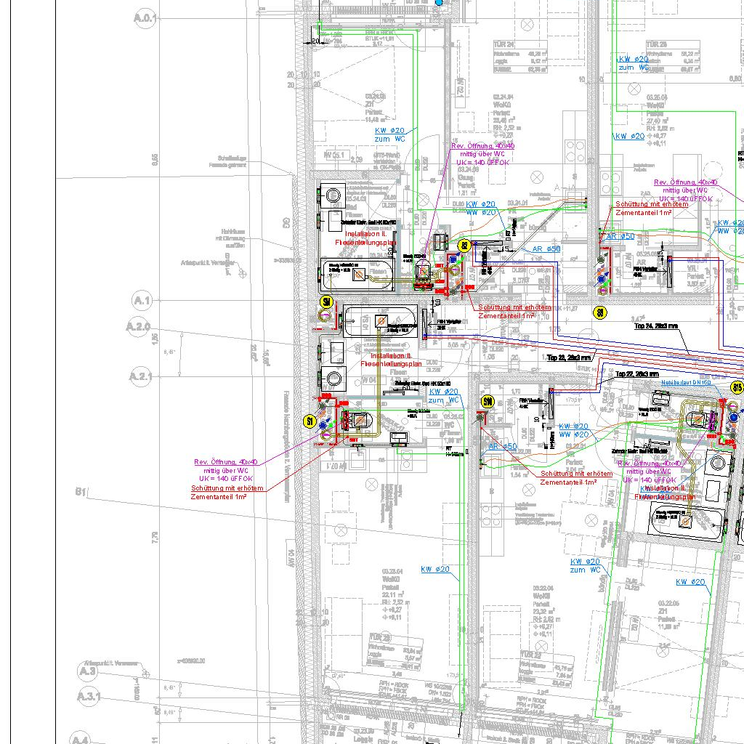Click the A.2.0 grid axis bubble
This screenshot has width=744, height=744.
tap(138, 327)
